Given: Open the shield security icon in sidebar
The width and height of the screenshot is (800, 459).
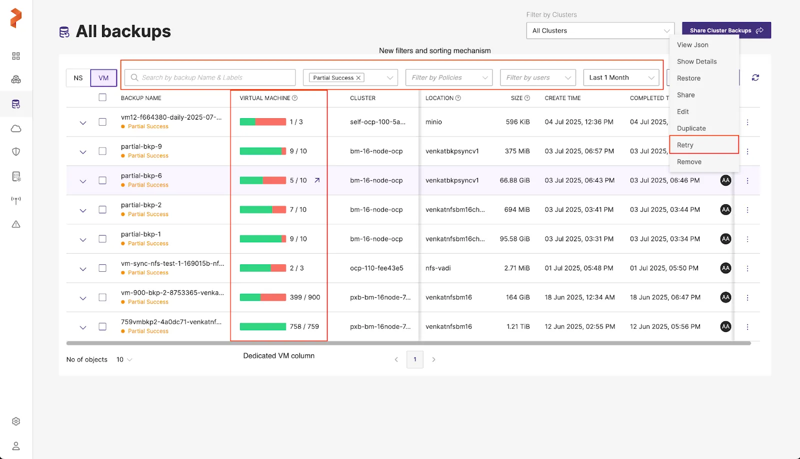Looking at the screenshot, I should [x=16, y=152].
